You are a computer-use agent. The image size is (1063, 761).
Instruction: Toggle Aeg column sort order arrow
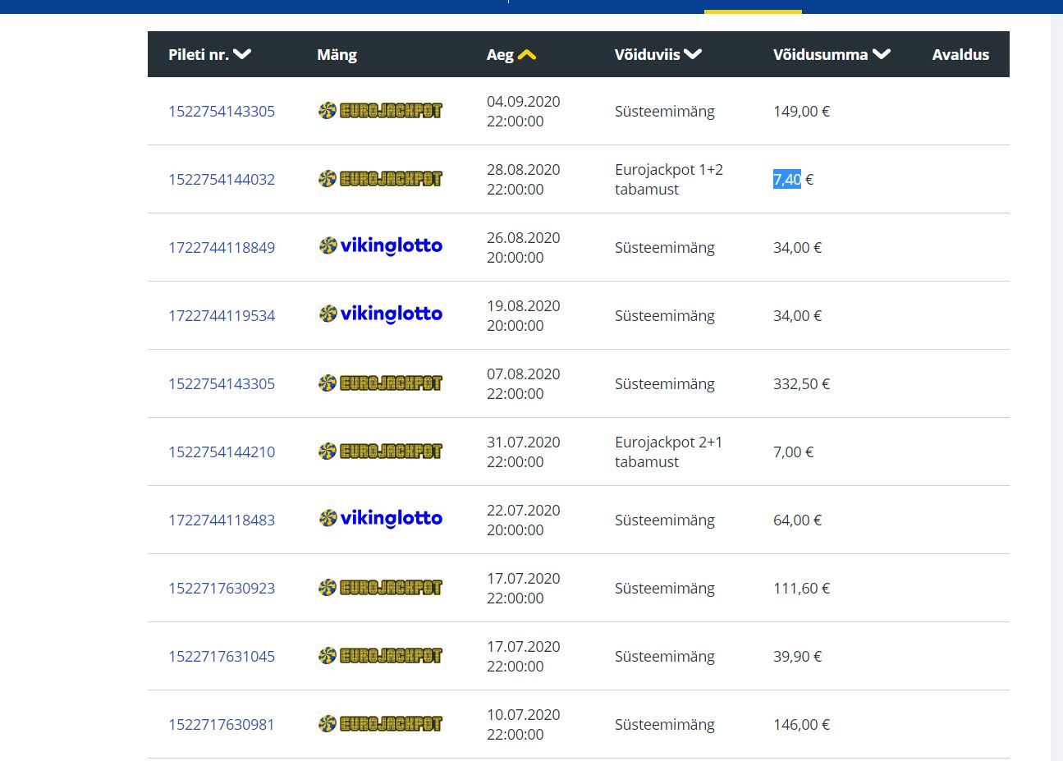[x=526, y=55]
